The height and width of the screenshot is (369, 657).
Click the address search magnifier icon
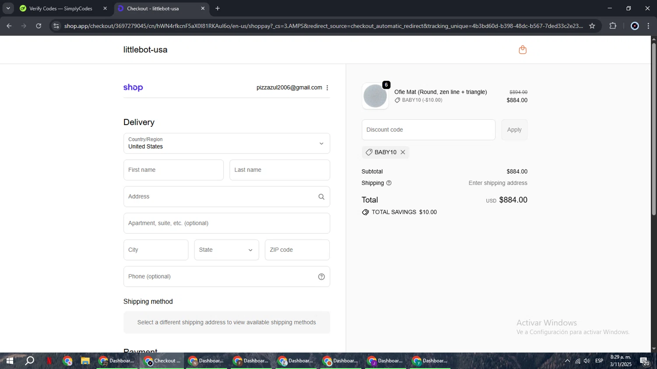[321, 197]
